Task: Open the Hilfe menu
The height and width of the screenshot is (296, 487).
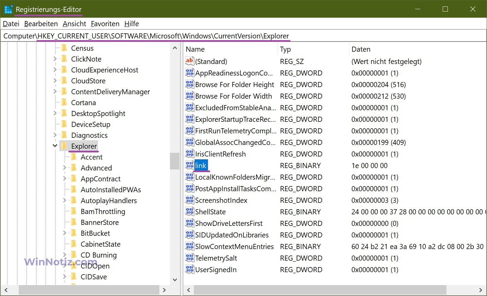Action: click(131, 23)
